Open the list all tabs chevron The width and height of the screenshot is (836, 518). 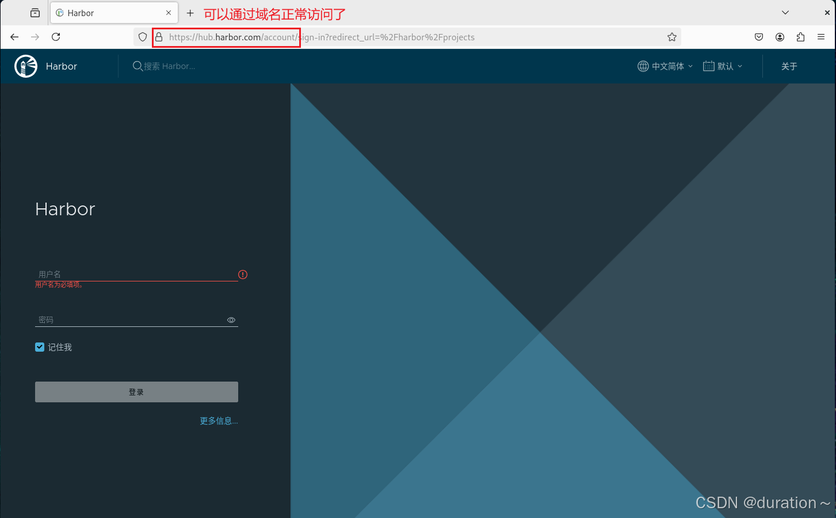(785, 13)
